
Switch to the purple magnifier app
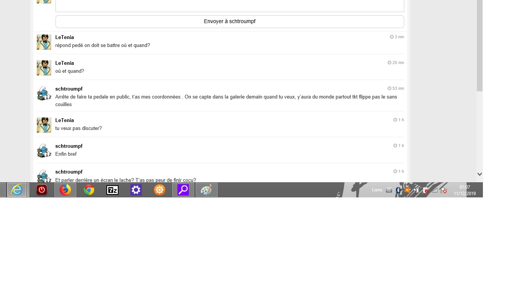pyautogui.click(x=183, y=190)
